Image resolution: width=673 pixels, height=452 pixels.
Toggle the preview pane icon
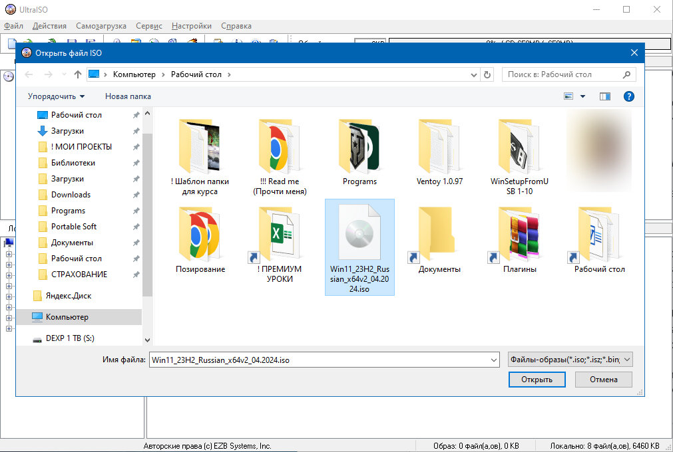(604, 96)
